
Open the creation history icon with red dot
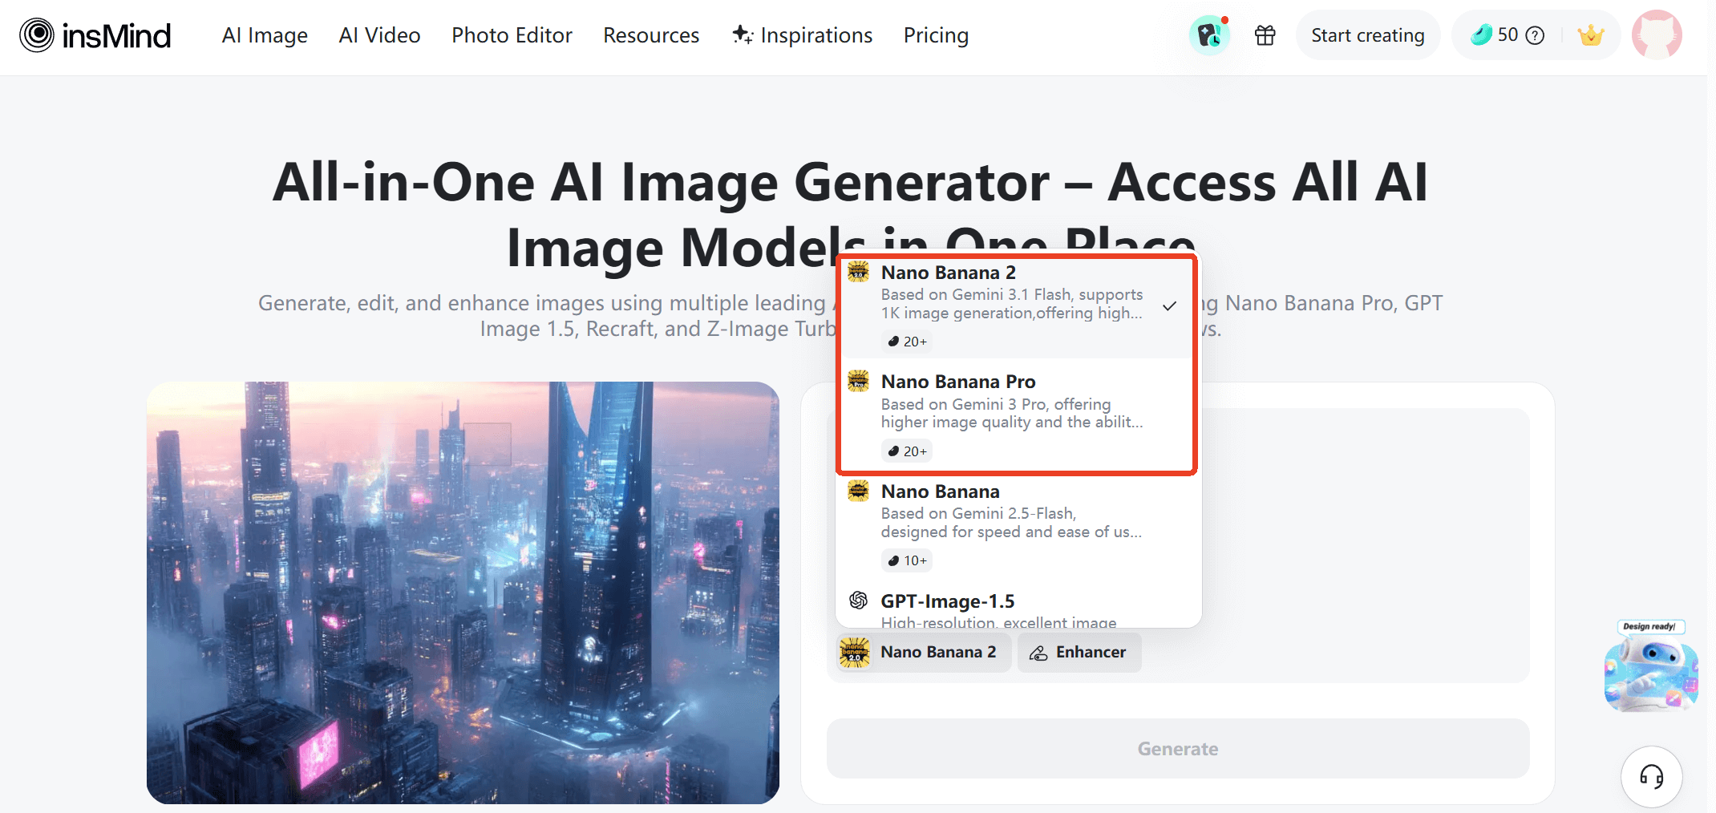[x=1209, y=34]
